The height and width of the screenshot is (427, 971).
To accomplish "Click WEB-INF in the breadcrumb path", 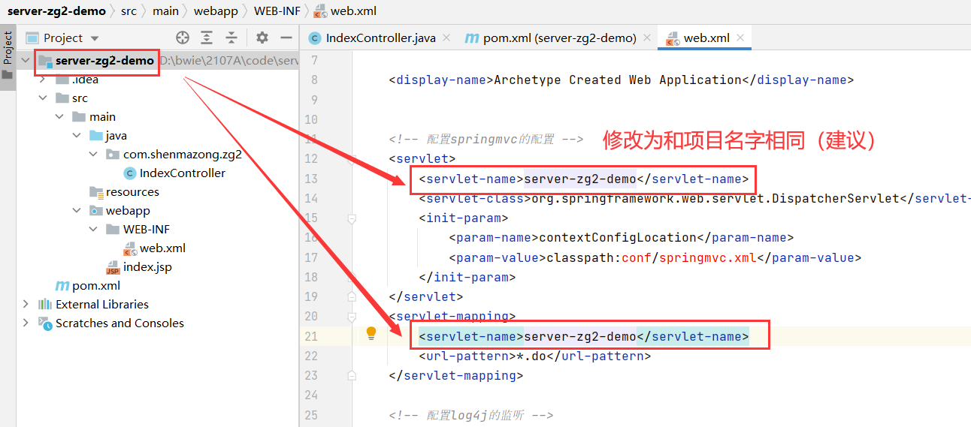I will pyautogui.click(x=277, y=11).
